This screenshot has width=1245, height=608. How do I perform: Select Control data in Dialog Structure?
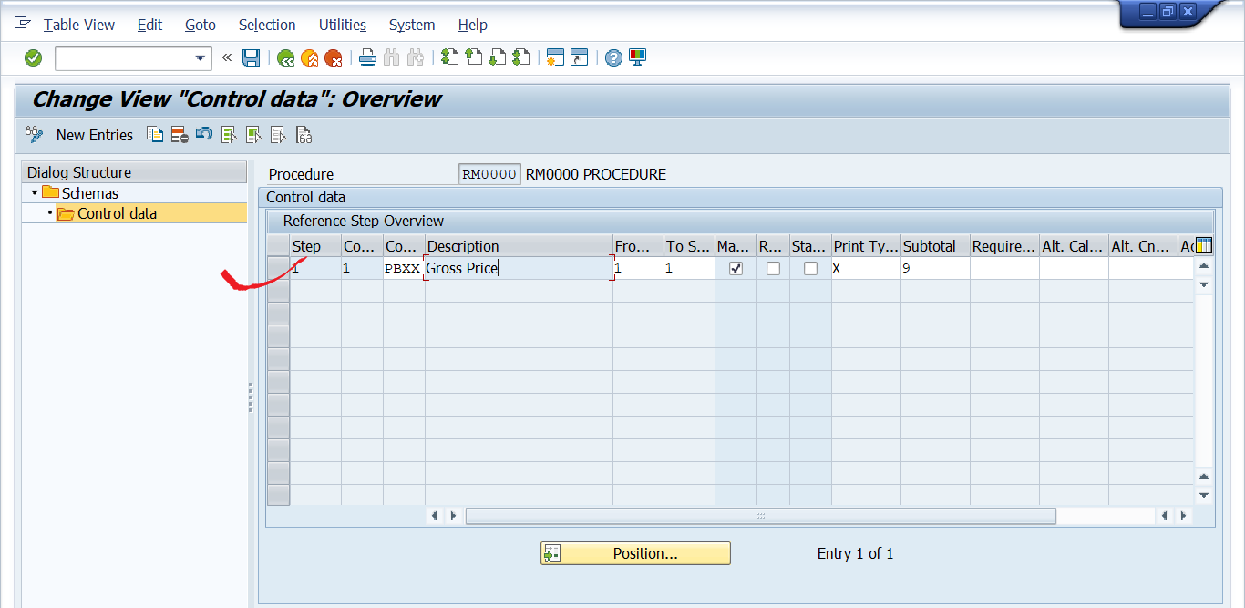[117, 213]
